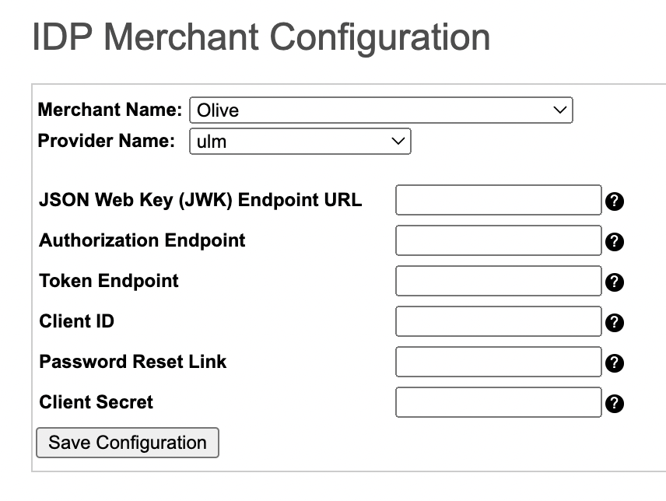Open help icon beside Token Endpoint
The height and width of the screenshot is (501, 666).
(x=615, y=282)
